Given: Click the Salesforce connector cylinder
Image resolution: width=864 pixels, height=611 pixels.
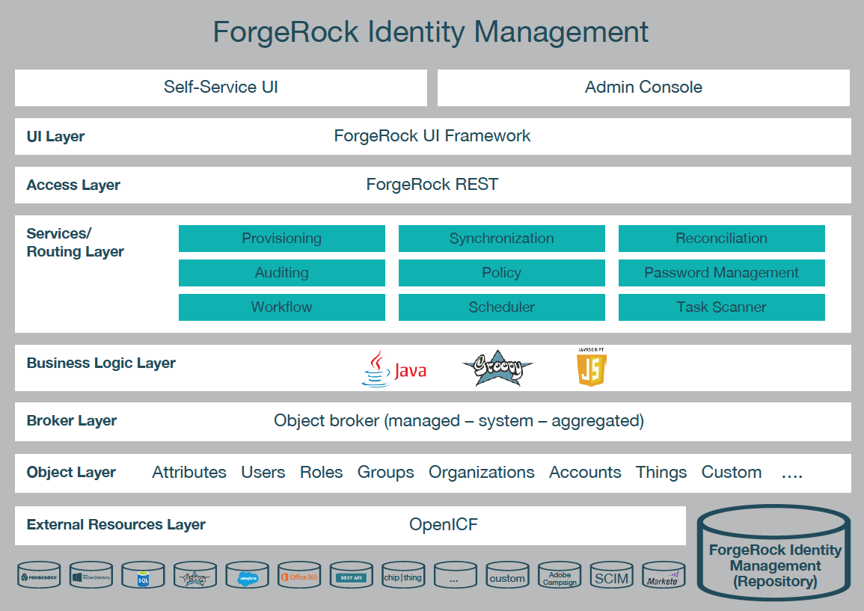Looking at the screenshot, I should [x=247, y=577].
